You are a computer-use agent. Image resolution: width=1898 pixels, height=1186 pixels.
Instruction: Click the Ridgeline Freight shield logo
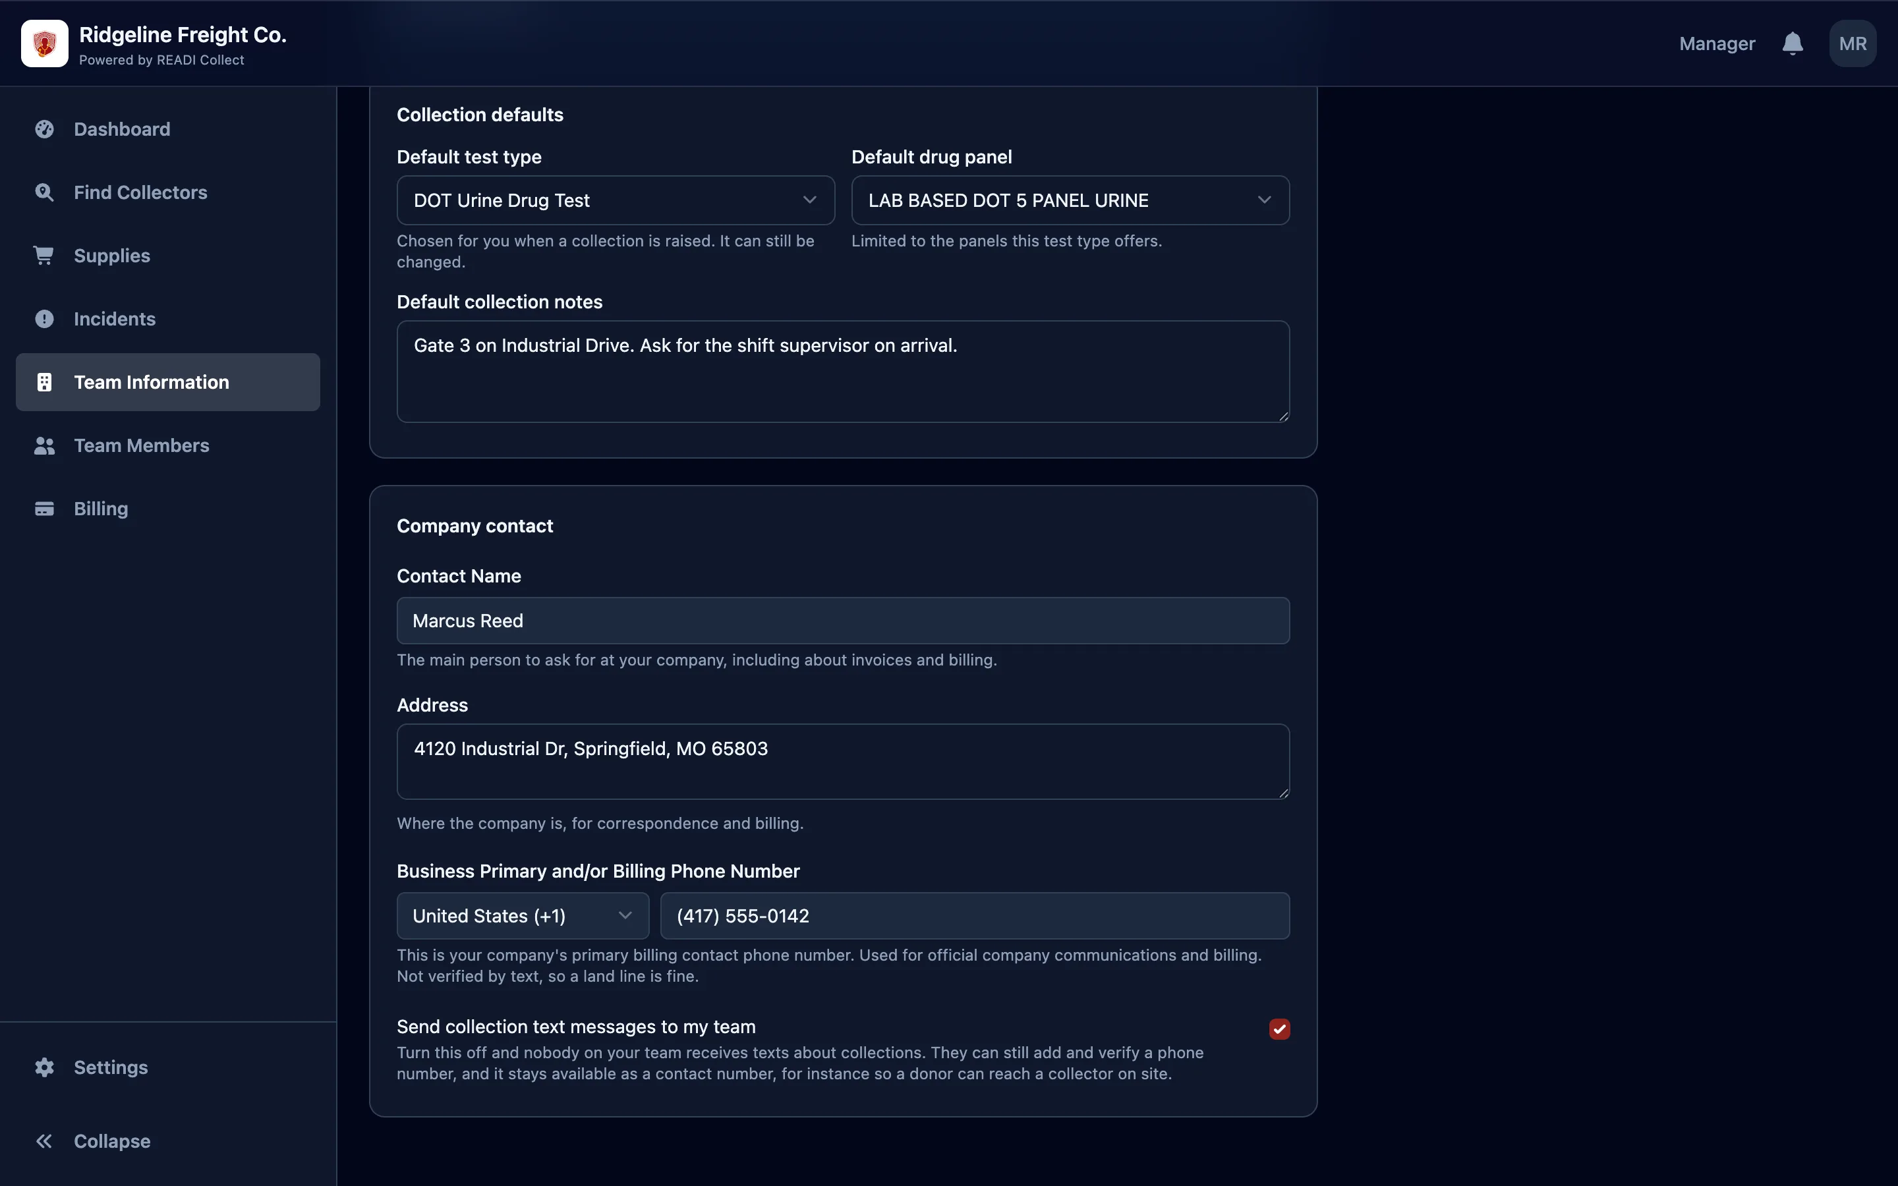[45, 44]
